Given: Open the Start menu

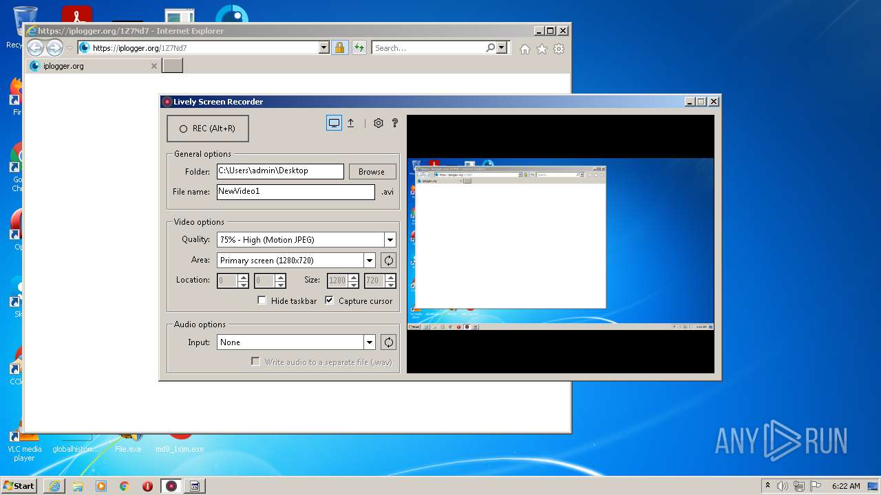Looking at the screenshot, I should 19,485.
